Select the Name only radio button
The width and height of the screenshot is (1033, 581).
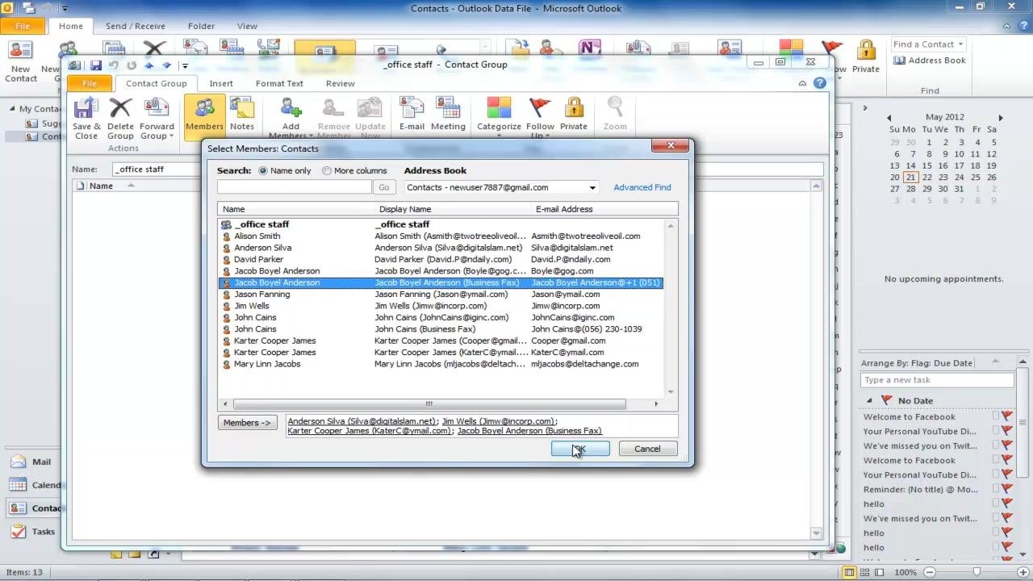pos(263,171)
